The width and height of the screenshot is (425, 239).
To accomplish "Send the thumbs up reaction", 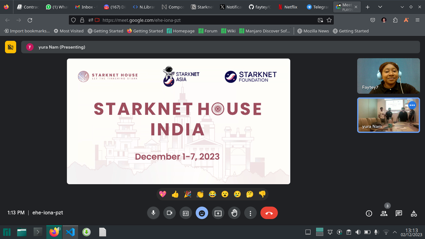I will pos(175,194).
